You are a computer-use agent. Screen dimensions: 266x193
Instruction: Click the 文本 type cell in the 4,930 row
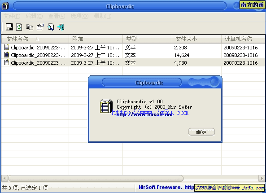(130, 63)
